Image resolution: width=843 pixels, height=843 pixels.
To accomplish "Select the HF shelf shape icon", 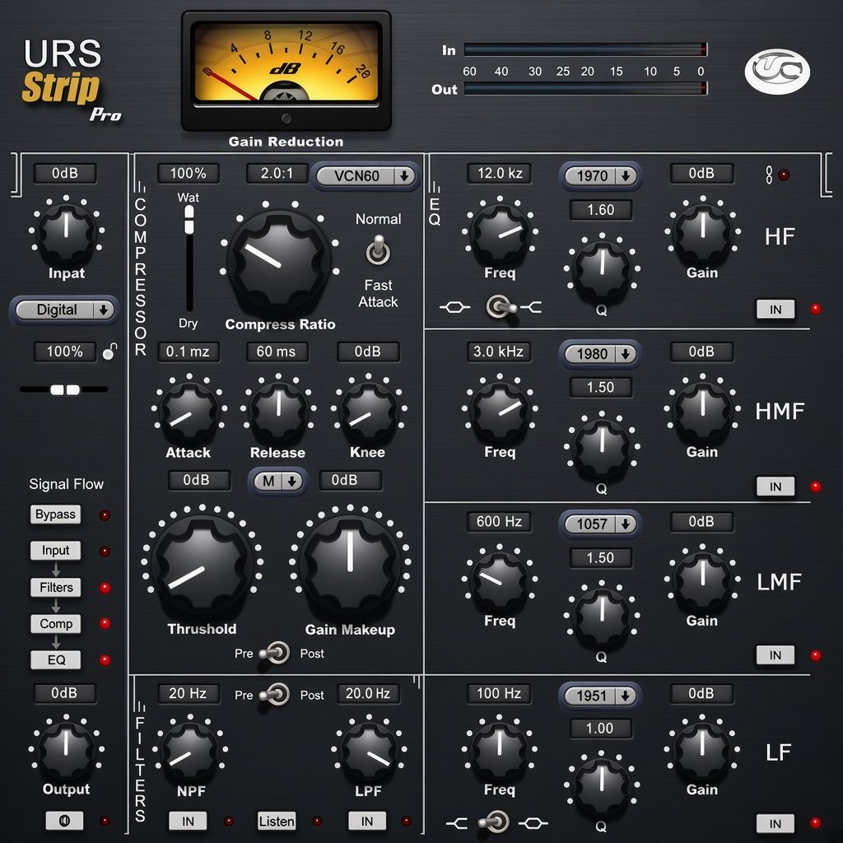I will [x=531, y=308].
